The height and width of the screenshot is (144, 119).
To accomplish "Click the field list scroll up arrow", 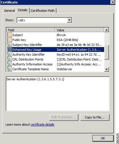I will click(106, 30).
